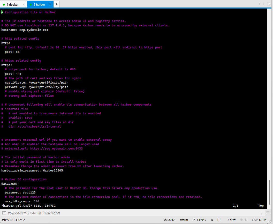Switch to the 1 docker session tab
This screenshot has width=273, height=224.
[x=13, y=5]
